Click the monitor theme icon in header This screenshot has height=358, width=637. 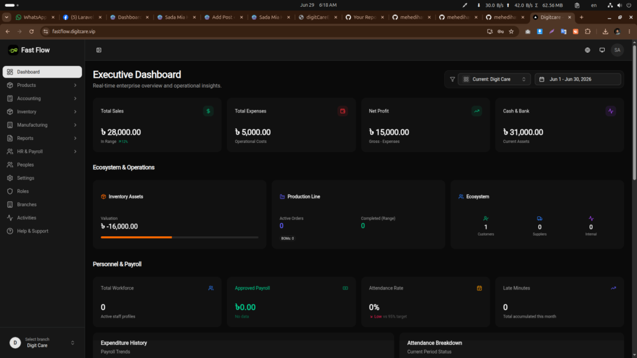[x=602, y=50]
